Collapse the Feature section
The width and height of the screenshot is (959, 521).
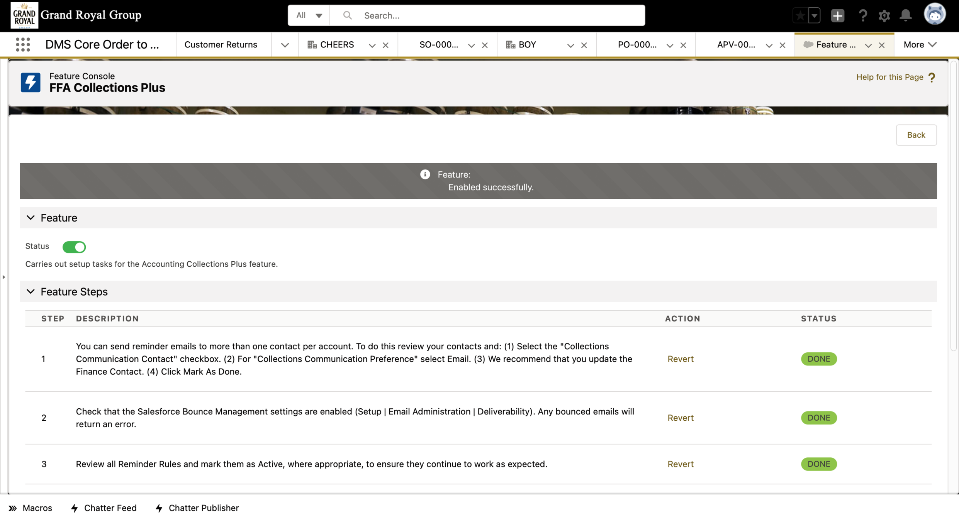31,218
